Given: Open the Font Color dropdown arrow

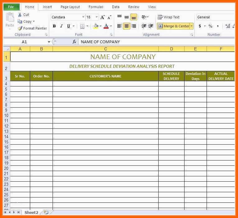Looking at the screenshot, I should pos(111,26).
